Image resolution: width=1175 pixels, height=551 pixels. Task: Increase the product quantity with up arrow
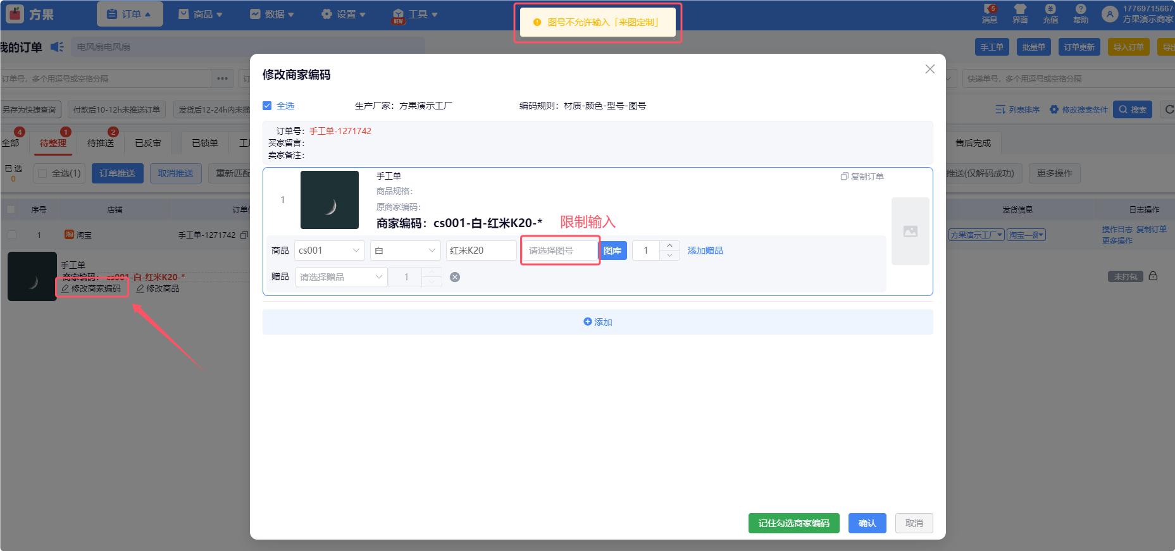pyautogui.click(x=669, y=245)
